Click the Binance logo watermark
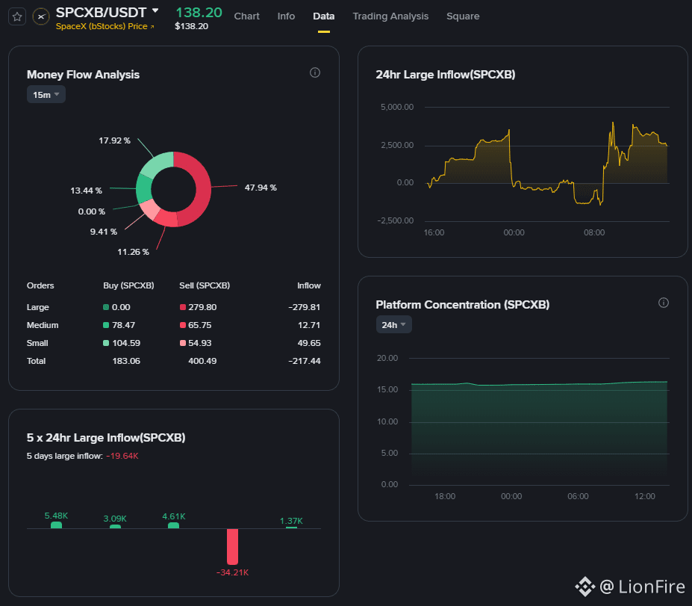This screenshot has height=606, width=692. pos(585,587)
